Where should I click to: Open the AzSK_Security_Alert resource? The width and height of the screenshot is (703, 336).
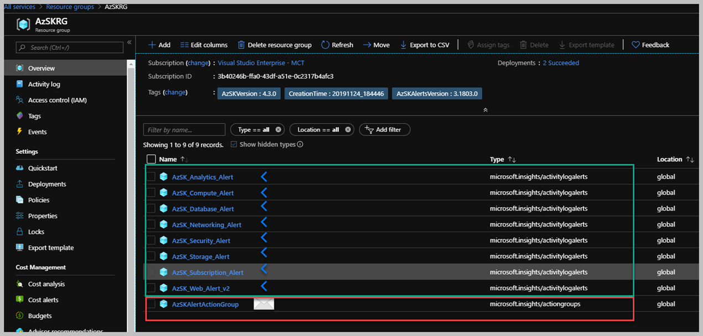click(x=201, y=241)
